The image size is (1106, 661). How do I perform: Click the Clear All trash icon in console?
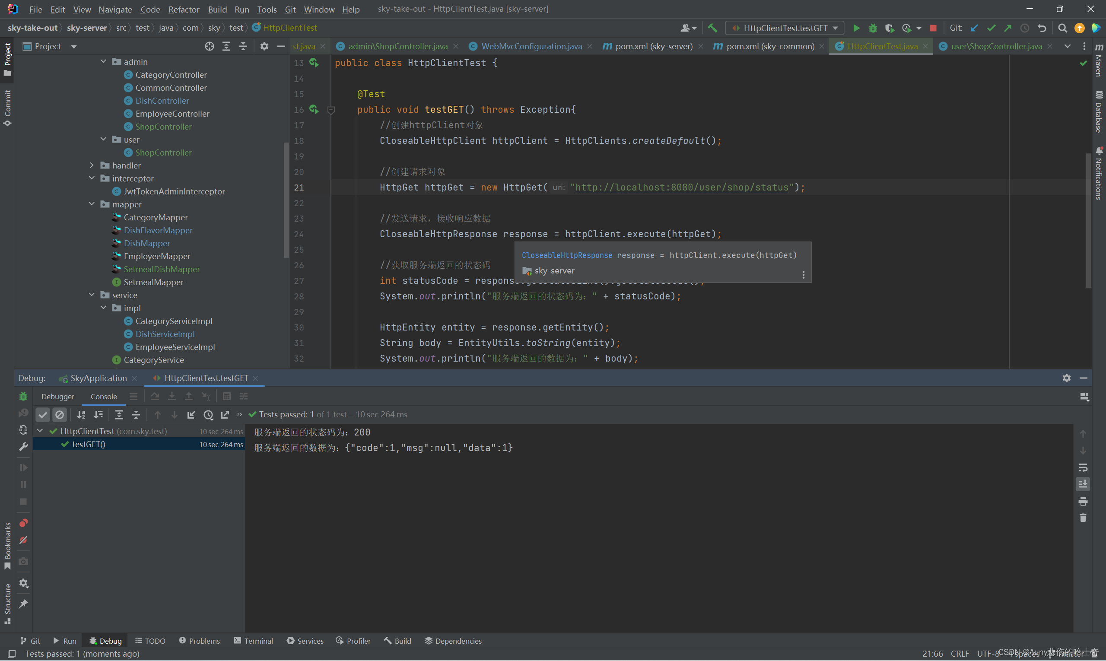(x=1083, y=518)
